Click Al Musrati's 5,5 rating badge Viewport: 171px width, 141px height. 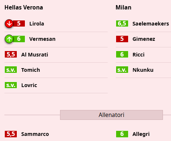click(11, 54)
